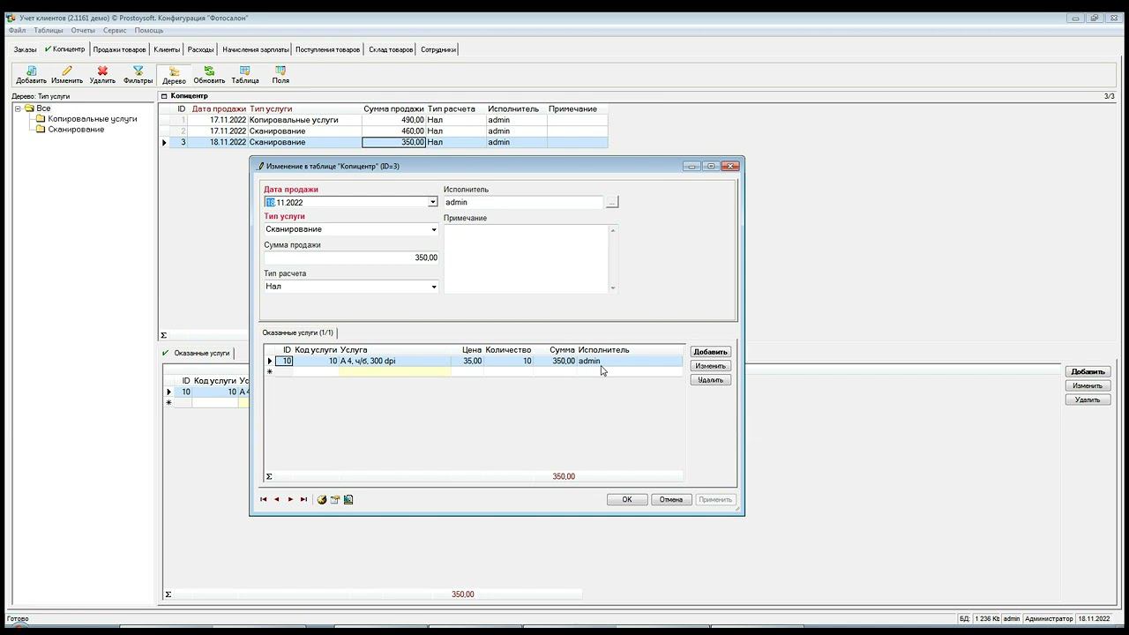The image size is (1129, 635).
Task: Click Удалить button at main window right edge
Action: click(1088, 400)
